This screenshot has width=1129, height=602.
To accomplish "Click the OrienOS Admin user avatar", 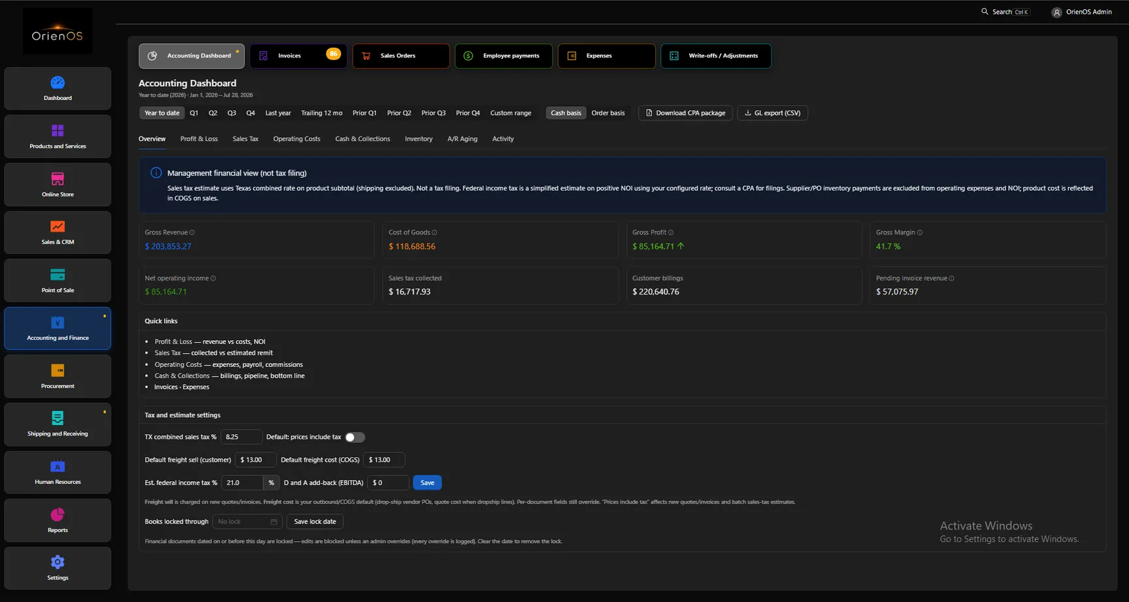I will [x=1056, y=12].
